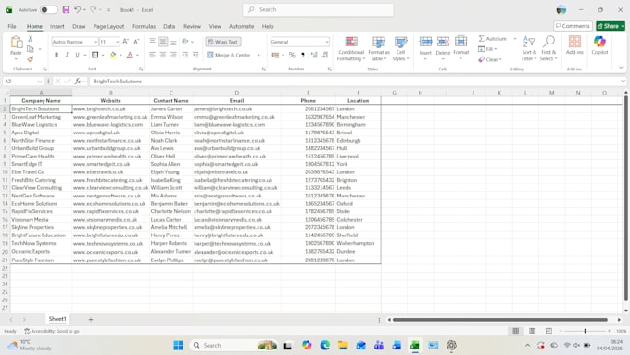The image size is (630, 355).
Task: Click the Comments button
Action: point(573,26)
